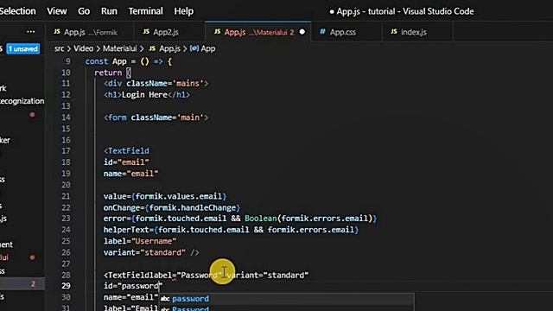Screen dimensions: 553x311
Task: Click variant="standard" on line 26
Action: pos(144,252)
